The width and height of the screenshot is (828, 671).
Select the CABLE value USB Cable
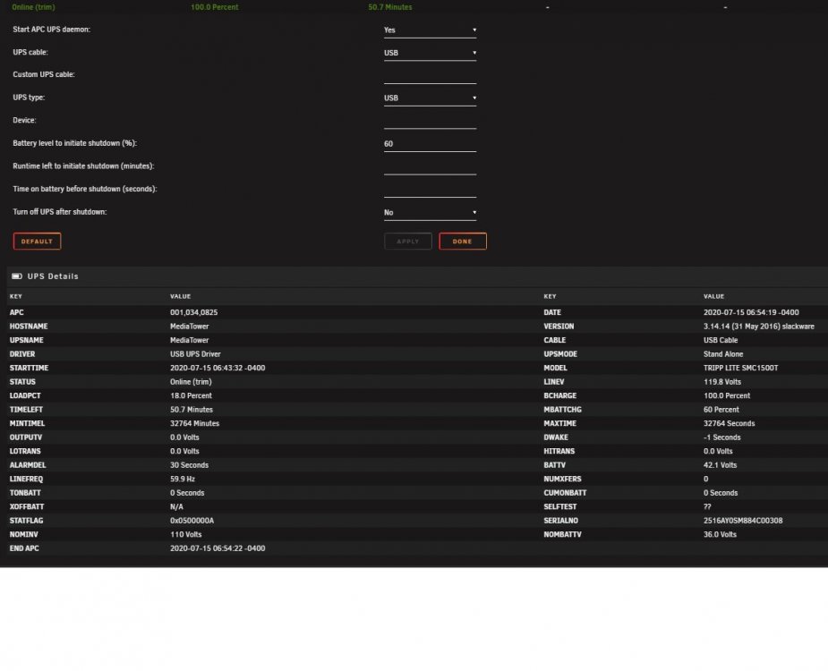(x=721, y=340)
